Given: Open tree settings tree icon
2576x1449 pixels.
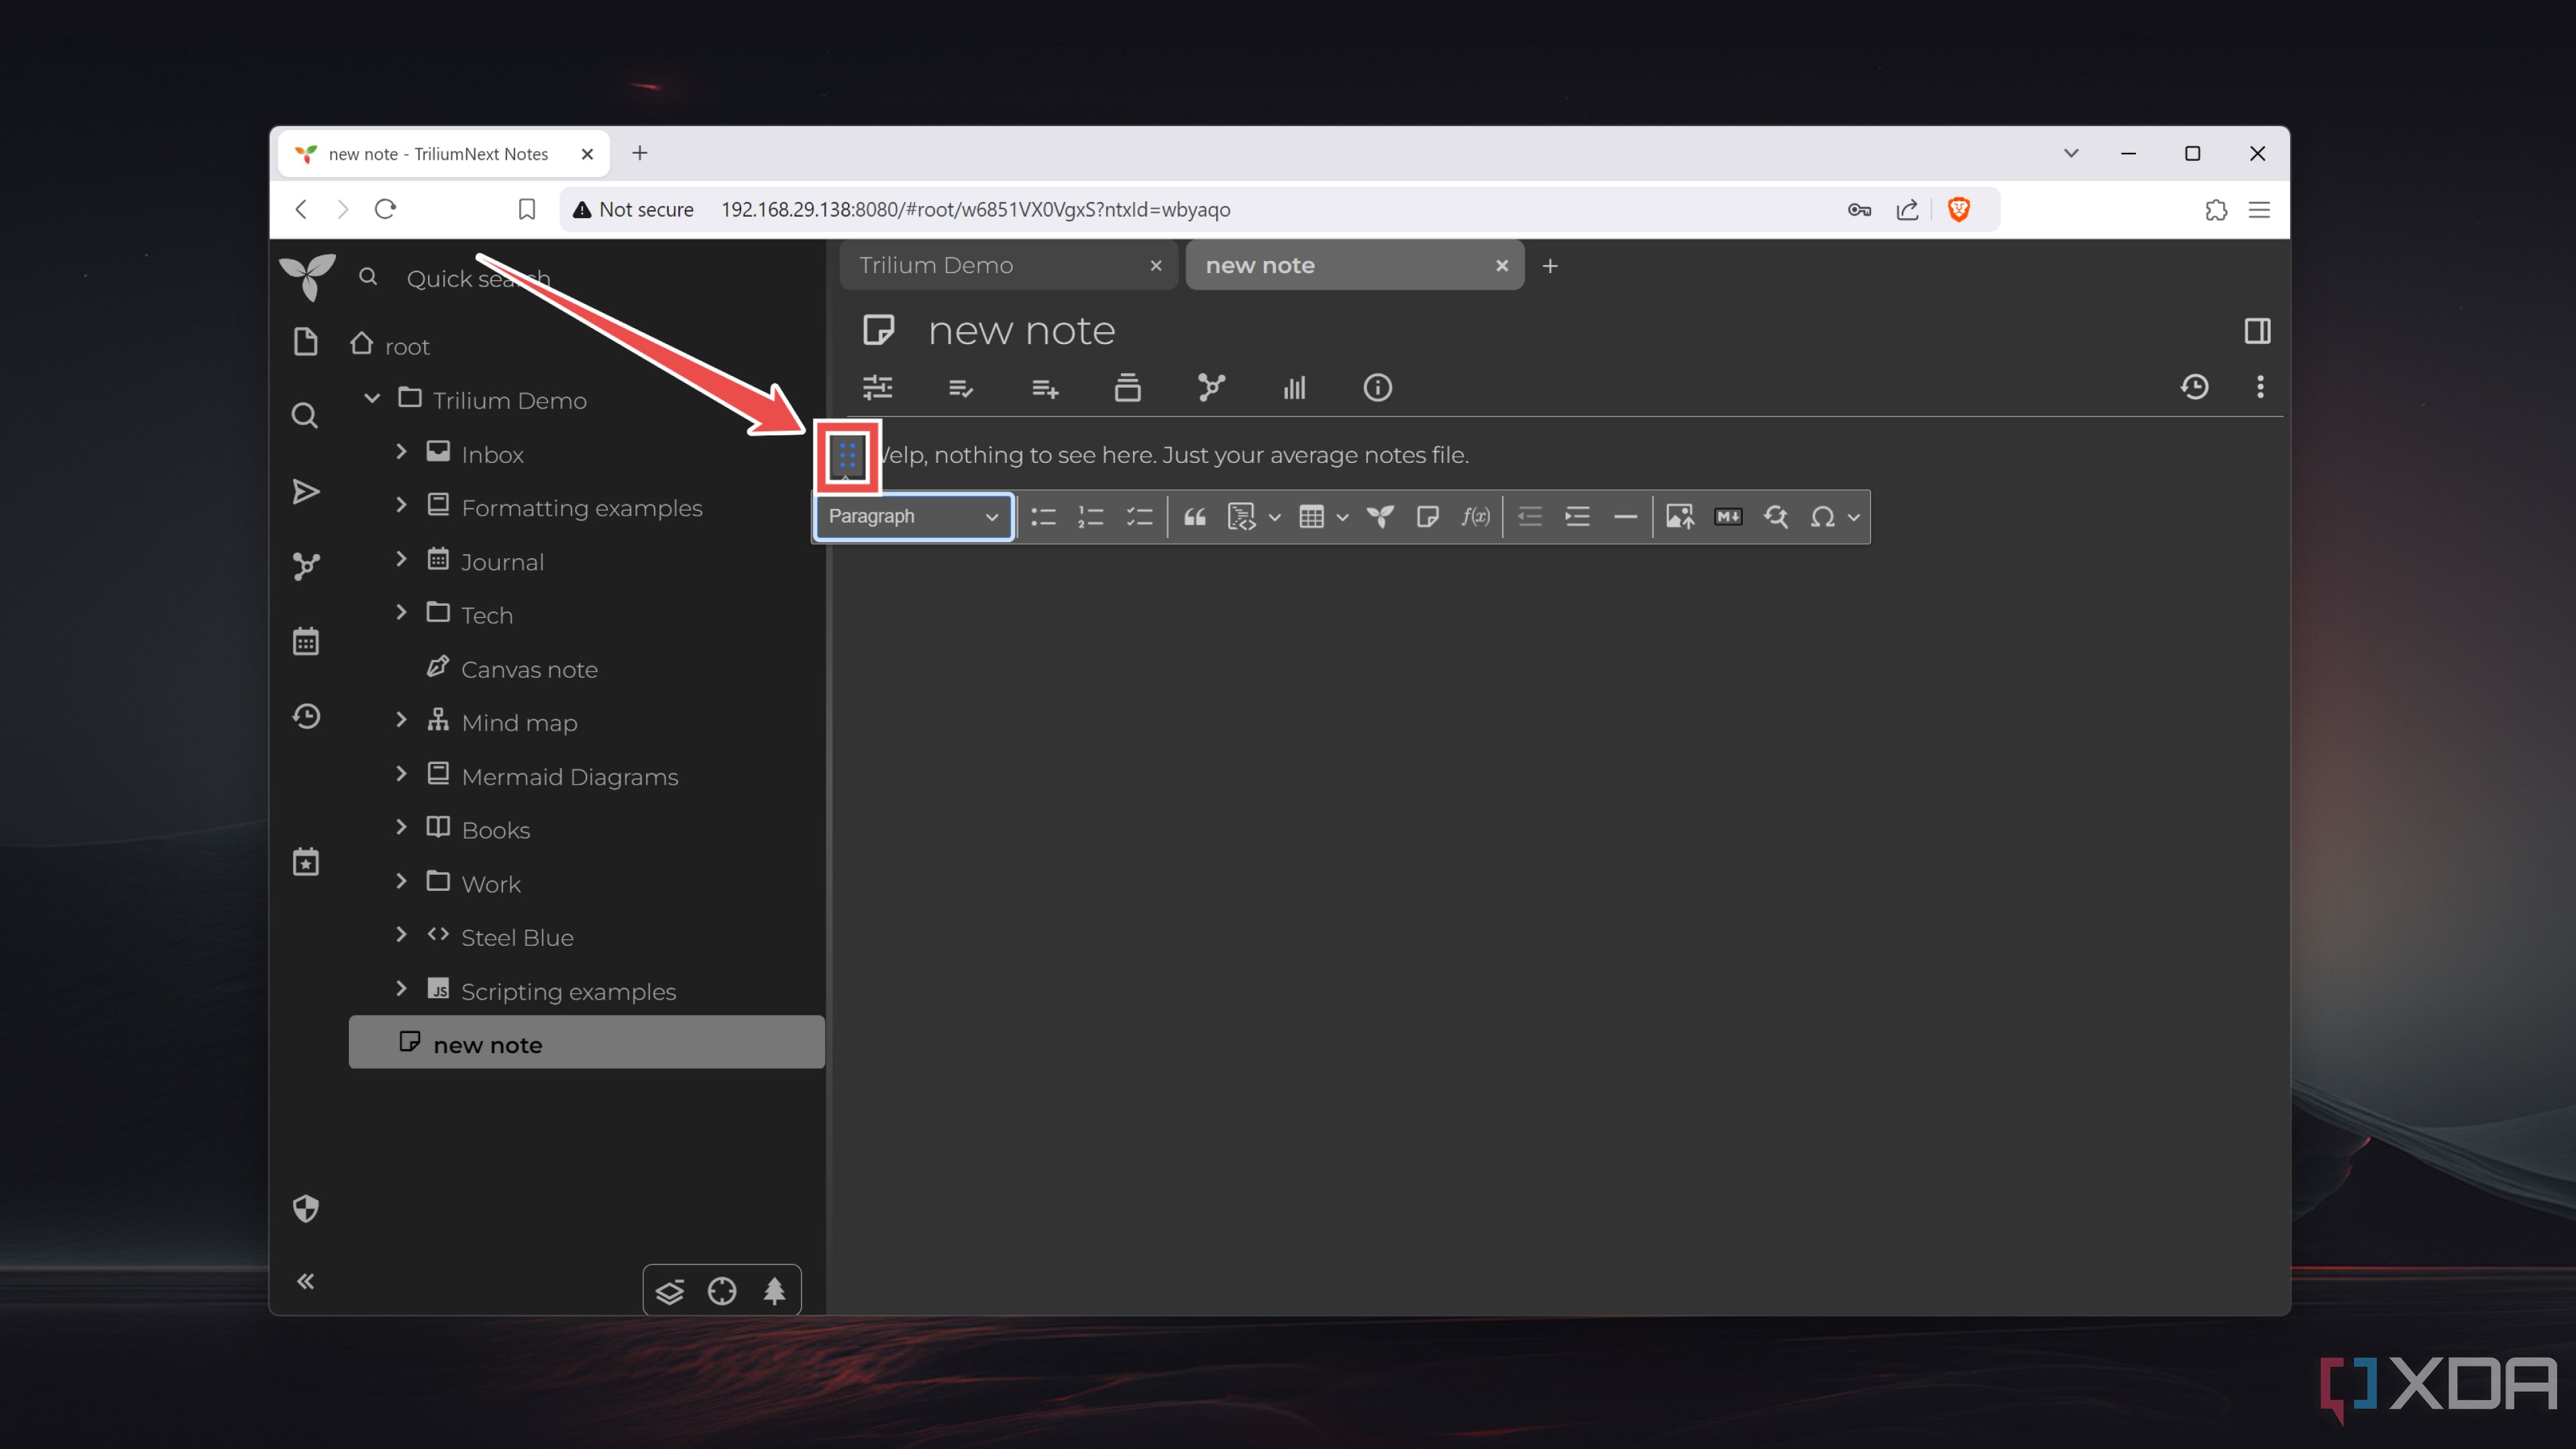Looking at the screenshot, I should 775,1292.
